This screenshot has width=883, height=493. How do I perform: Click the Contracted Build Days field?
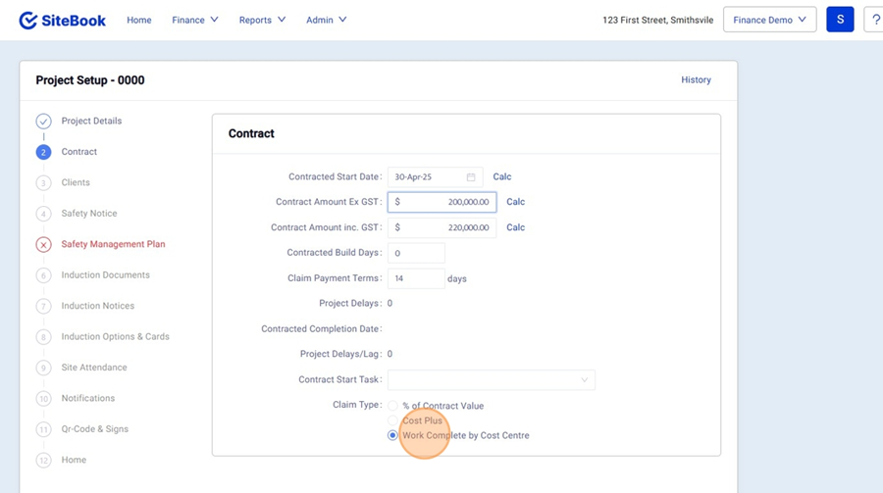(416, 253)
